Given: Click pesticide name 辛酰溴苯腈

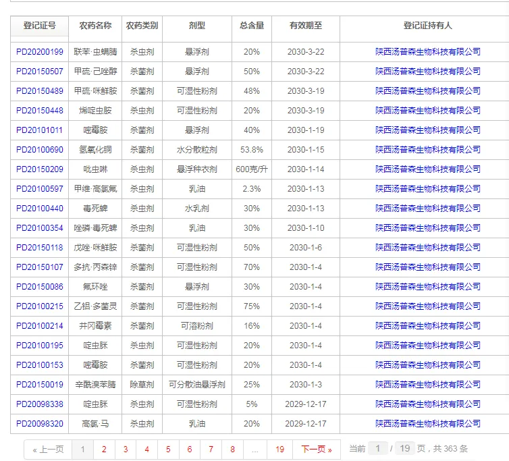Looking at the screenshot, I should pos(95,384).
